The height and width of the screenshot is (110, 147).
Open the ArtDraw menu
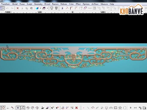(x=95, y=4)
